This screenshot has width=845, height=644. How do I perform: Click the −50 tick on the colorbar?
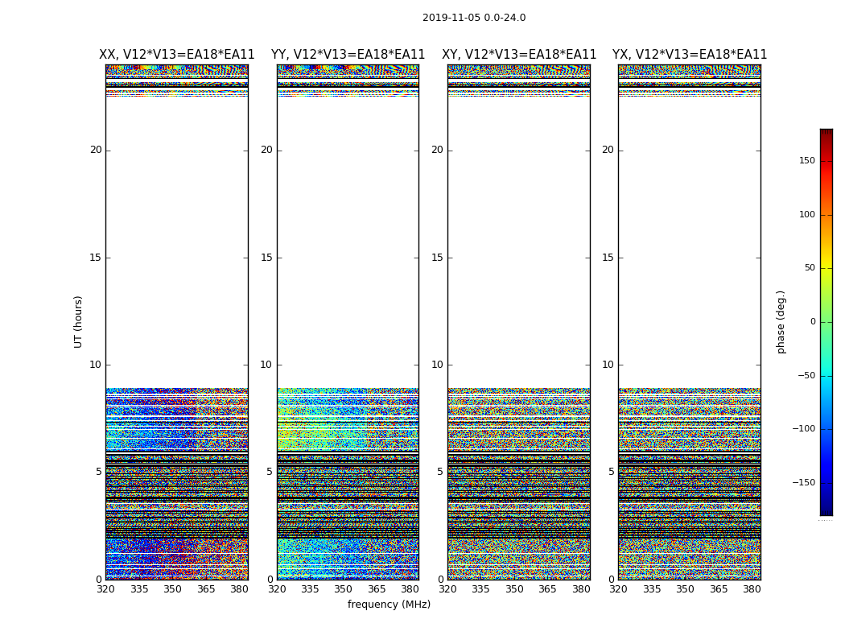point(806,376)
